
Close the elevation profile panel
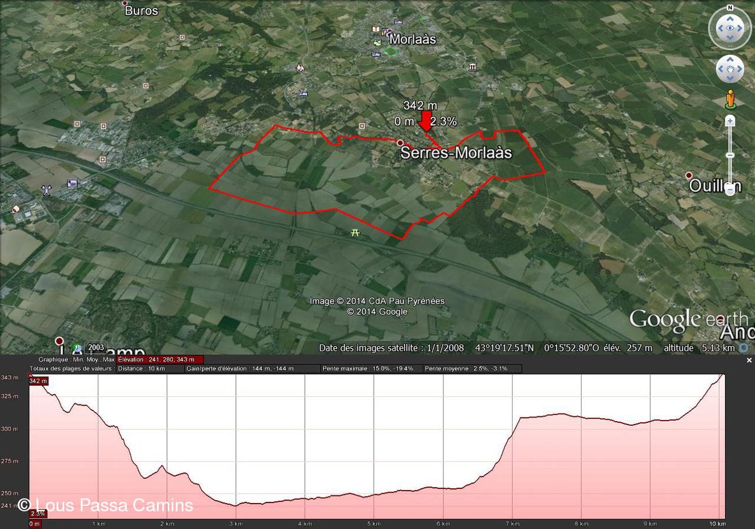(x=749, y=360)
